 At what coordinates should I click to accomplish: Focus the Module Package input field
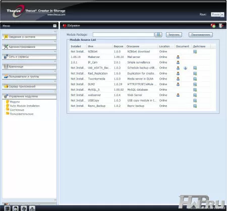tap(124, 35)
